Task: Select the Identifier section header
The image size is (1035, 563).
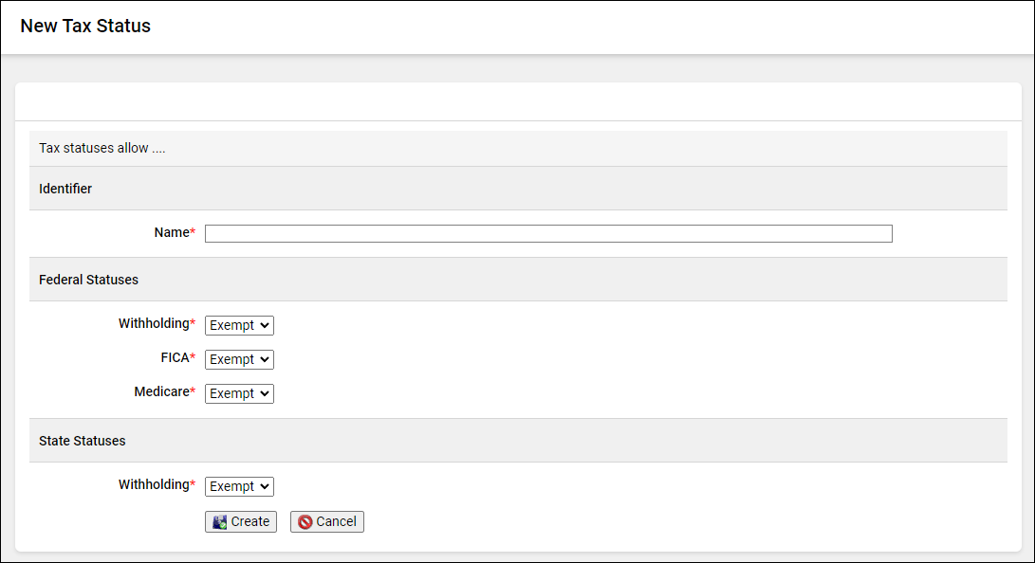Action: (x=65, y=189)
